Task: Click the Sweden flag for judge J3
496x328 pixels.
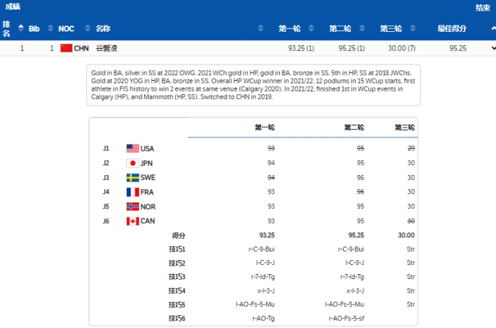Action: [x=133, y=178]
